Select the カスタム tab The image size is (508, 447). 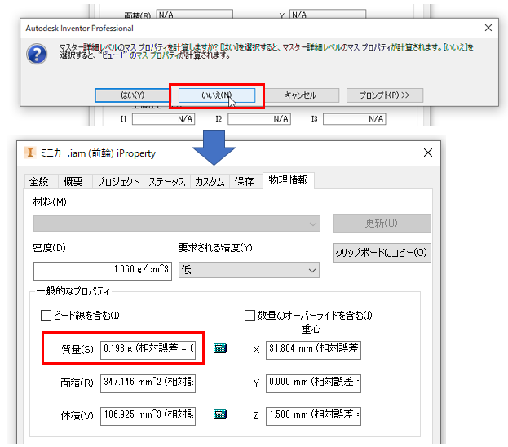coord(210,182)
